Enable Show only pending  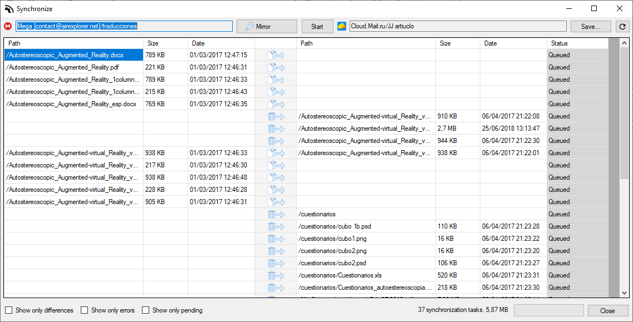tap(146, 310)
